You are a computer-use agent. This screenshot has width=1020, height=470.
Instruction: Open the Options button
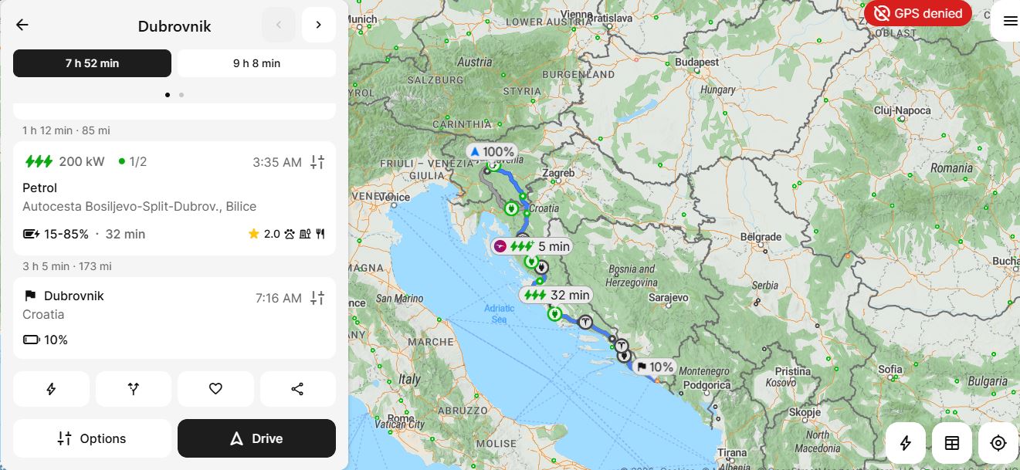click(x=92, y=438)
